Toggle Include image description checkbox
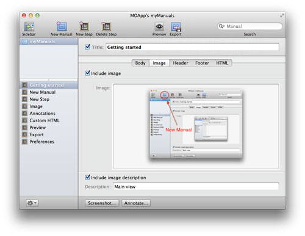Image resolution: width=305 pixels, height=236 pixels. pyautogui.click(x=87, y=177)
